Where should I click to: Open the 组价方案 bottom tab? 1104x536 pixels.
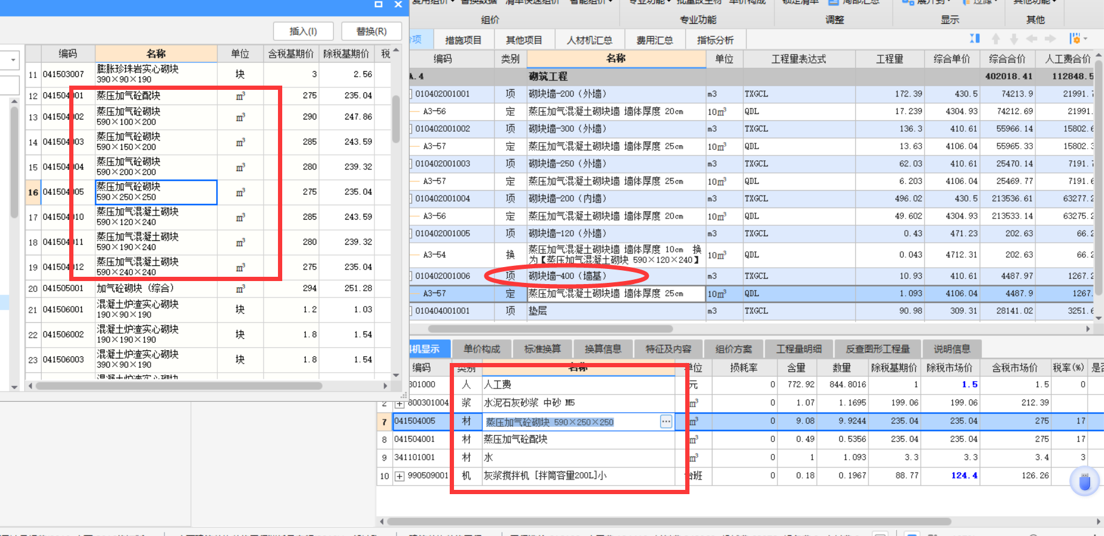tap(733, 349)
